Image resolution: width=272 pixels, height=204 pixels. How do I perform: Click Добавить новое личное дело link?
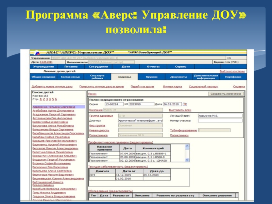tap(52, 87)
